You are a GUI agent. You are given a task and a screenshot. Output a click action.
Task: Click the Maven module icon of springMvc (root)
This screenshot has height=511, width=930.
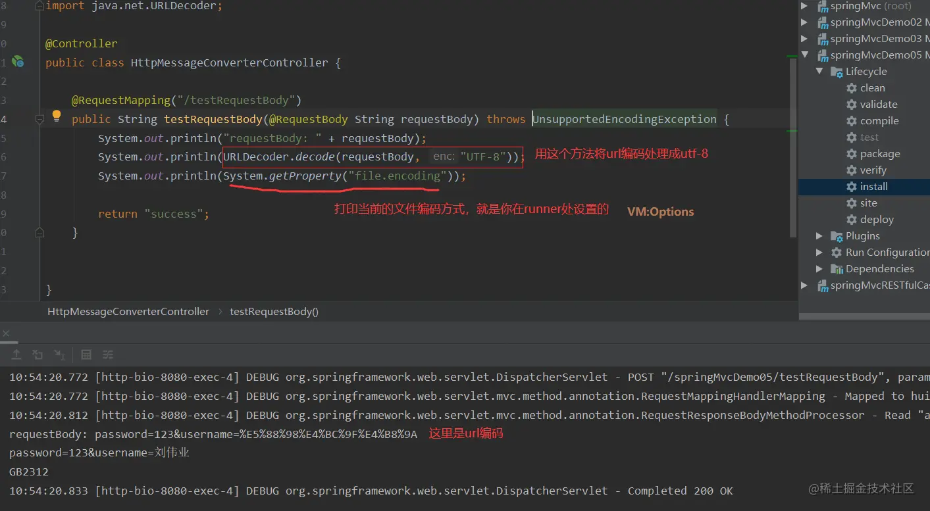click(x=822, y=6)
